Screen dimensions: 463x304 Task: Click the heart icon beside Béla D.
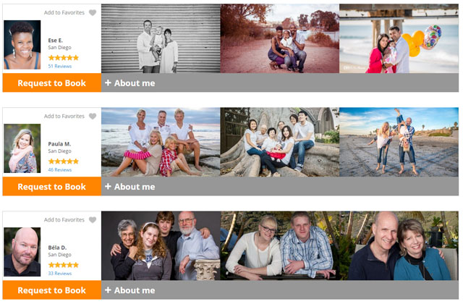[x=93, y=220]
